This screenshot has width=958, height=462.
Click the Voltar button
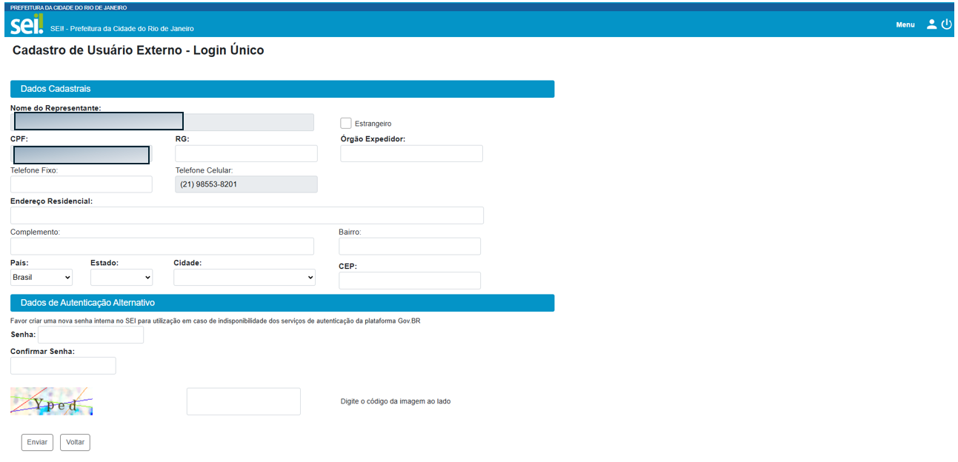pos(75,442)
